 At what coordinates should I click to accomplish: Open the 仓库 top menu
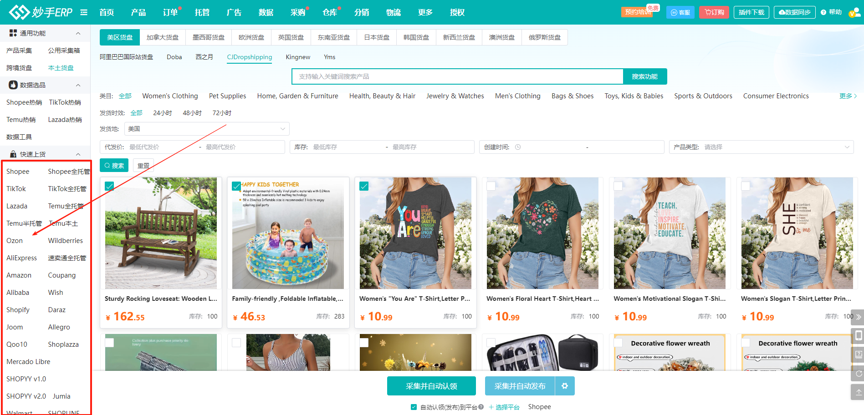coord(330,12)
